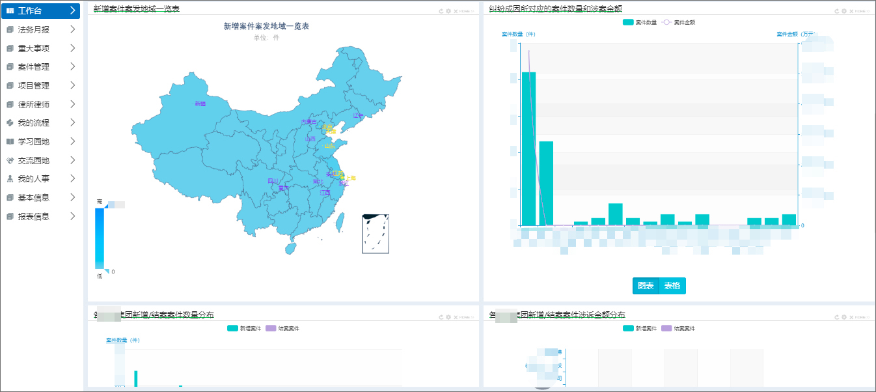This screenshot has width=876, height=392.
Task: Expand 法务月报 with its chevron arrow
Action: [x=72, y=29]
